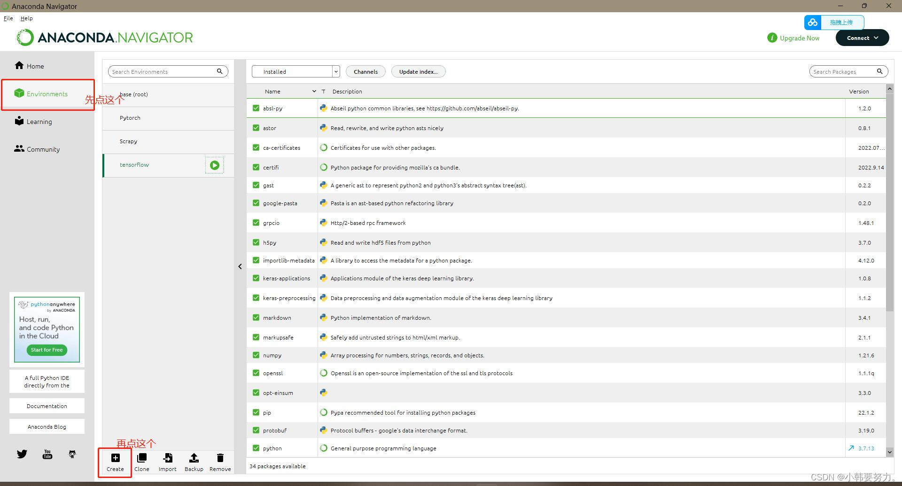Click the Python type icon for numpy

point(323,355)
